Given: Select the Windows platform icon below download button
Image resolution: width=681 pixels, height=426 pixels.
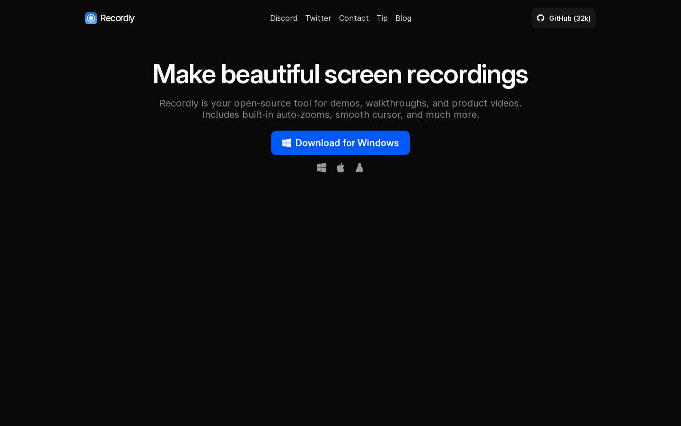Looking at the screenshot, I should coord(322,168).
